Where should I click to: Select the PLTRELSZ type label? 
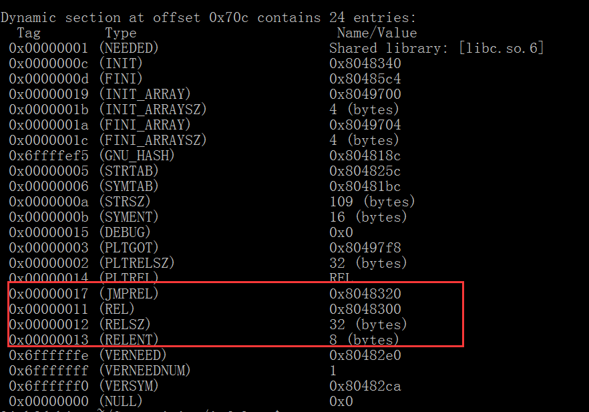(x=137, y=263)
